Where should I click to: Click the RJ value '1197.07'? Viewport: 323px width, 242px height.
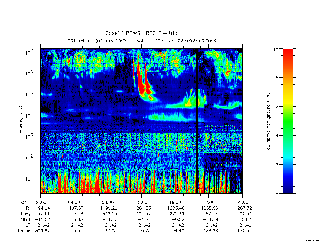(x=75, y=208)
